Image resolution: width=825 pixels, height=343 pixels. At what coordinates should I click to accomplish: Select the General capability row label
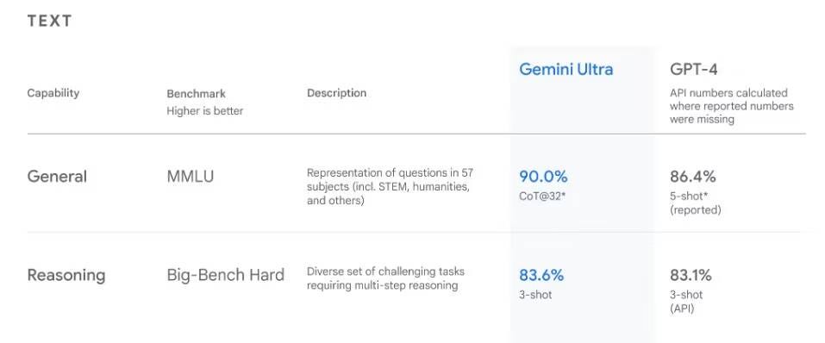pos(57,176)
